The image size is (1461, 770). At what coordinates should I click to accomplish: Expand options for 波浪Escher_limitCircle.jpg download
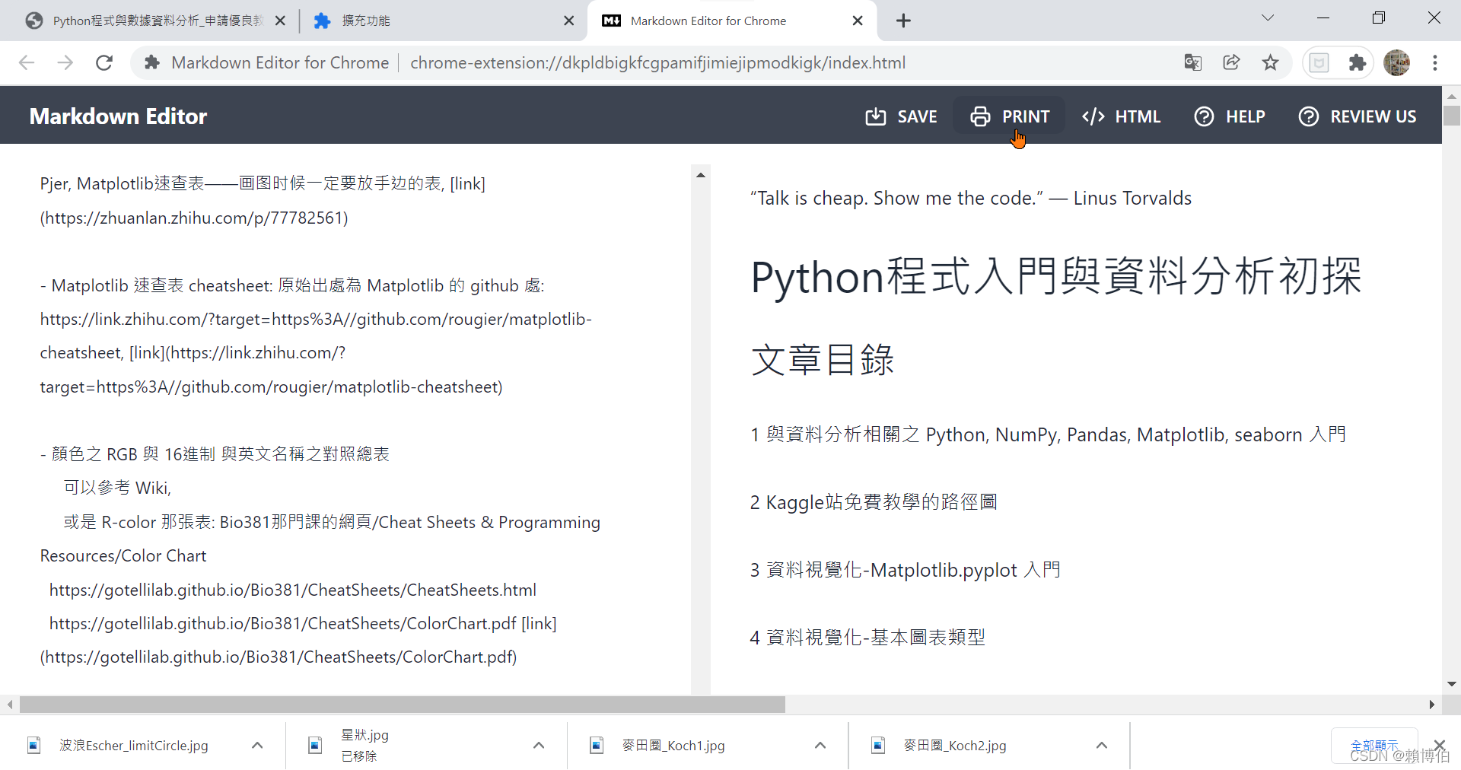click(x=257, y=745)
